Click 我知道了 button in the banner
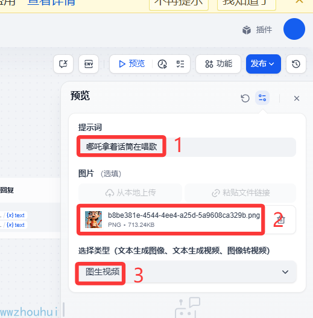Image resolution: width=313 pixels, height=318 pixels. pos(246,4)
